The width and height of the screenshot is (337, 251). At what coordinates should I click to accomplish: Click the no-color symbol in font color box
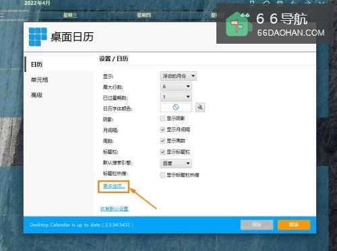176,108
